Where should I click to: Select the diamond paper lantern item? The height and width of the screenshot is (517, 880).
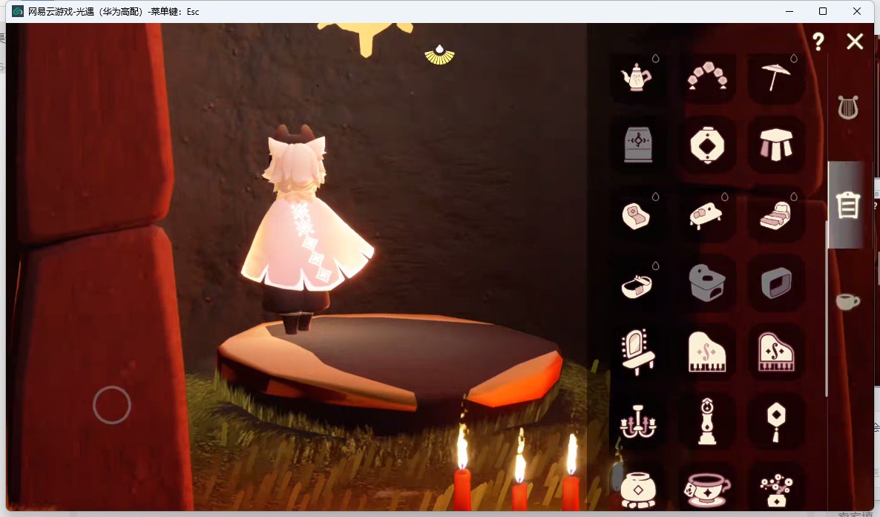707,145
